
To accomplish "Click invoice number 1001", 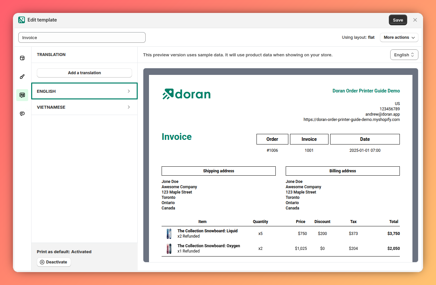I will (x=309, y=150).
